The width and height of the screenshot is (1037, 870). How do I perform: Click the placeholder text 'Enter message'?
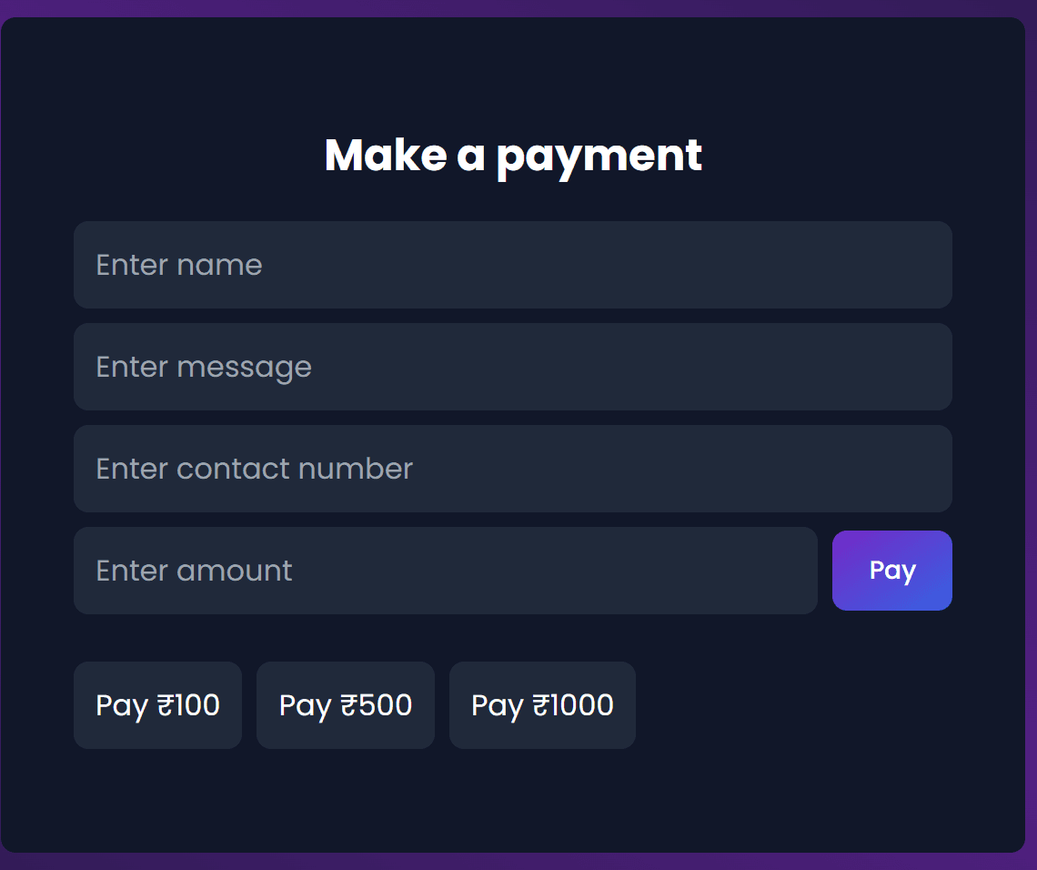tap(204, 368)
